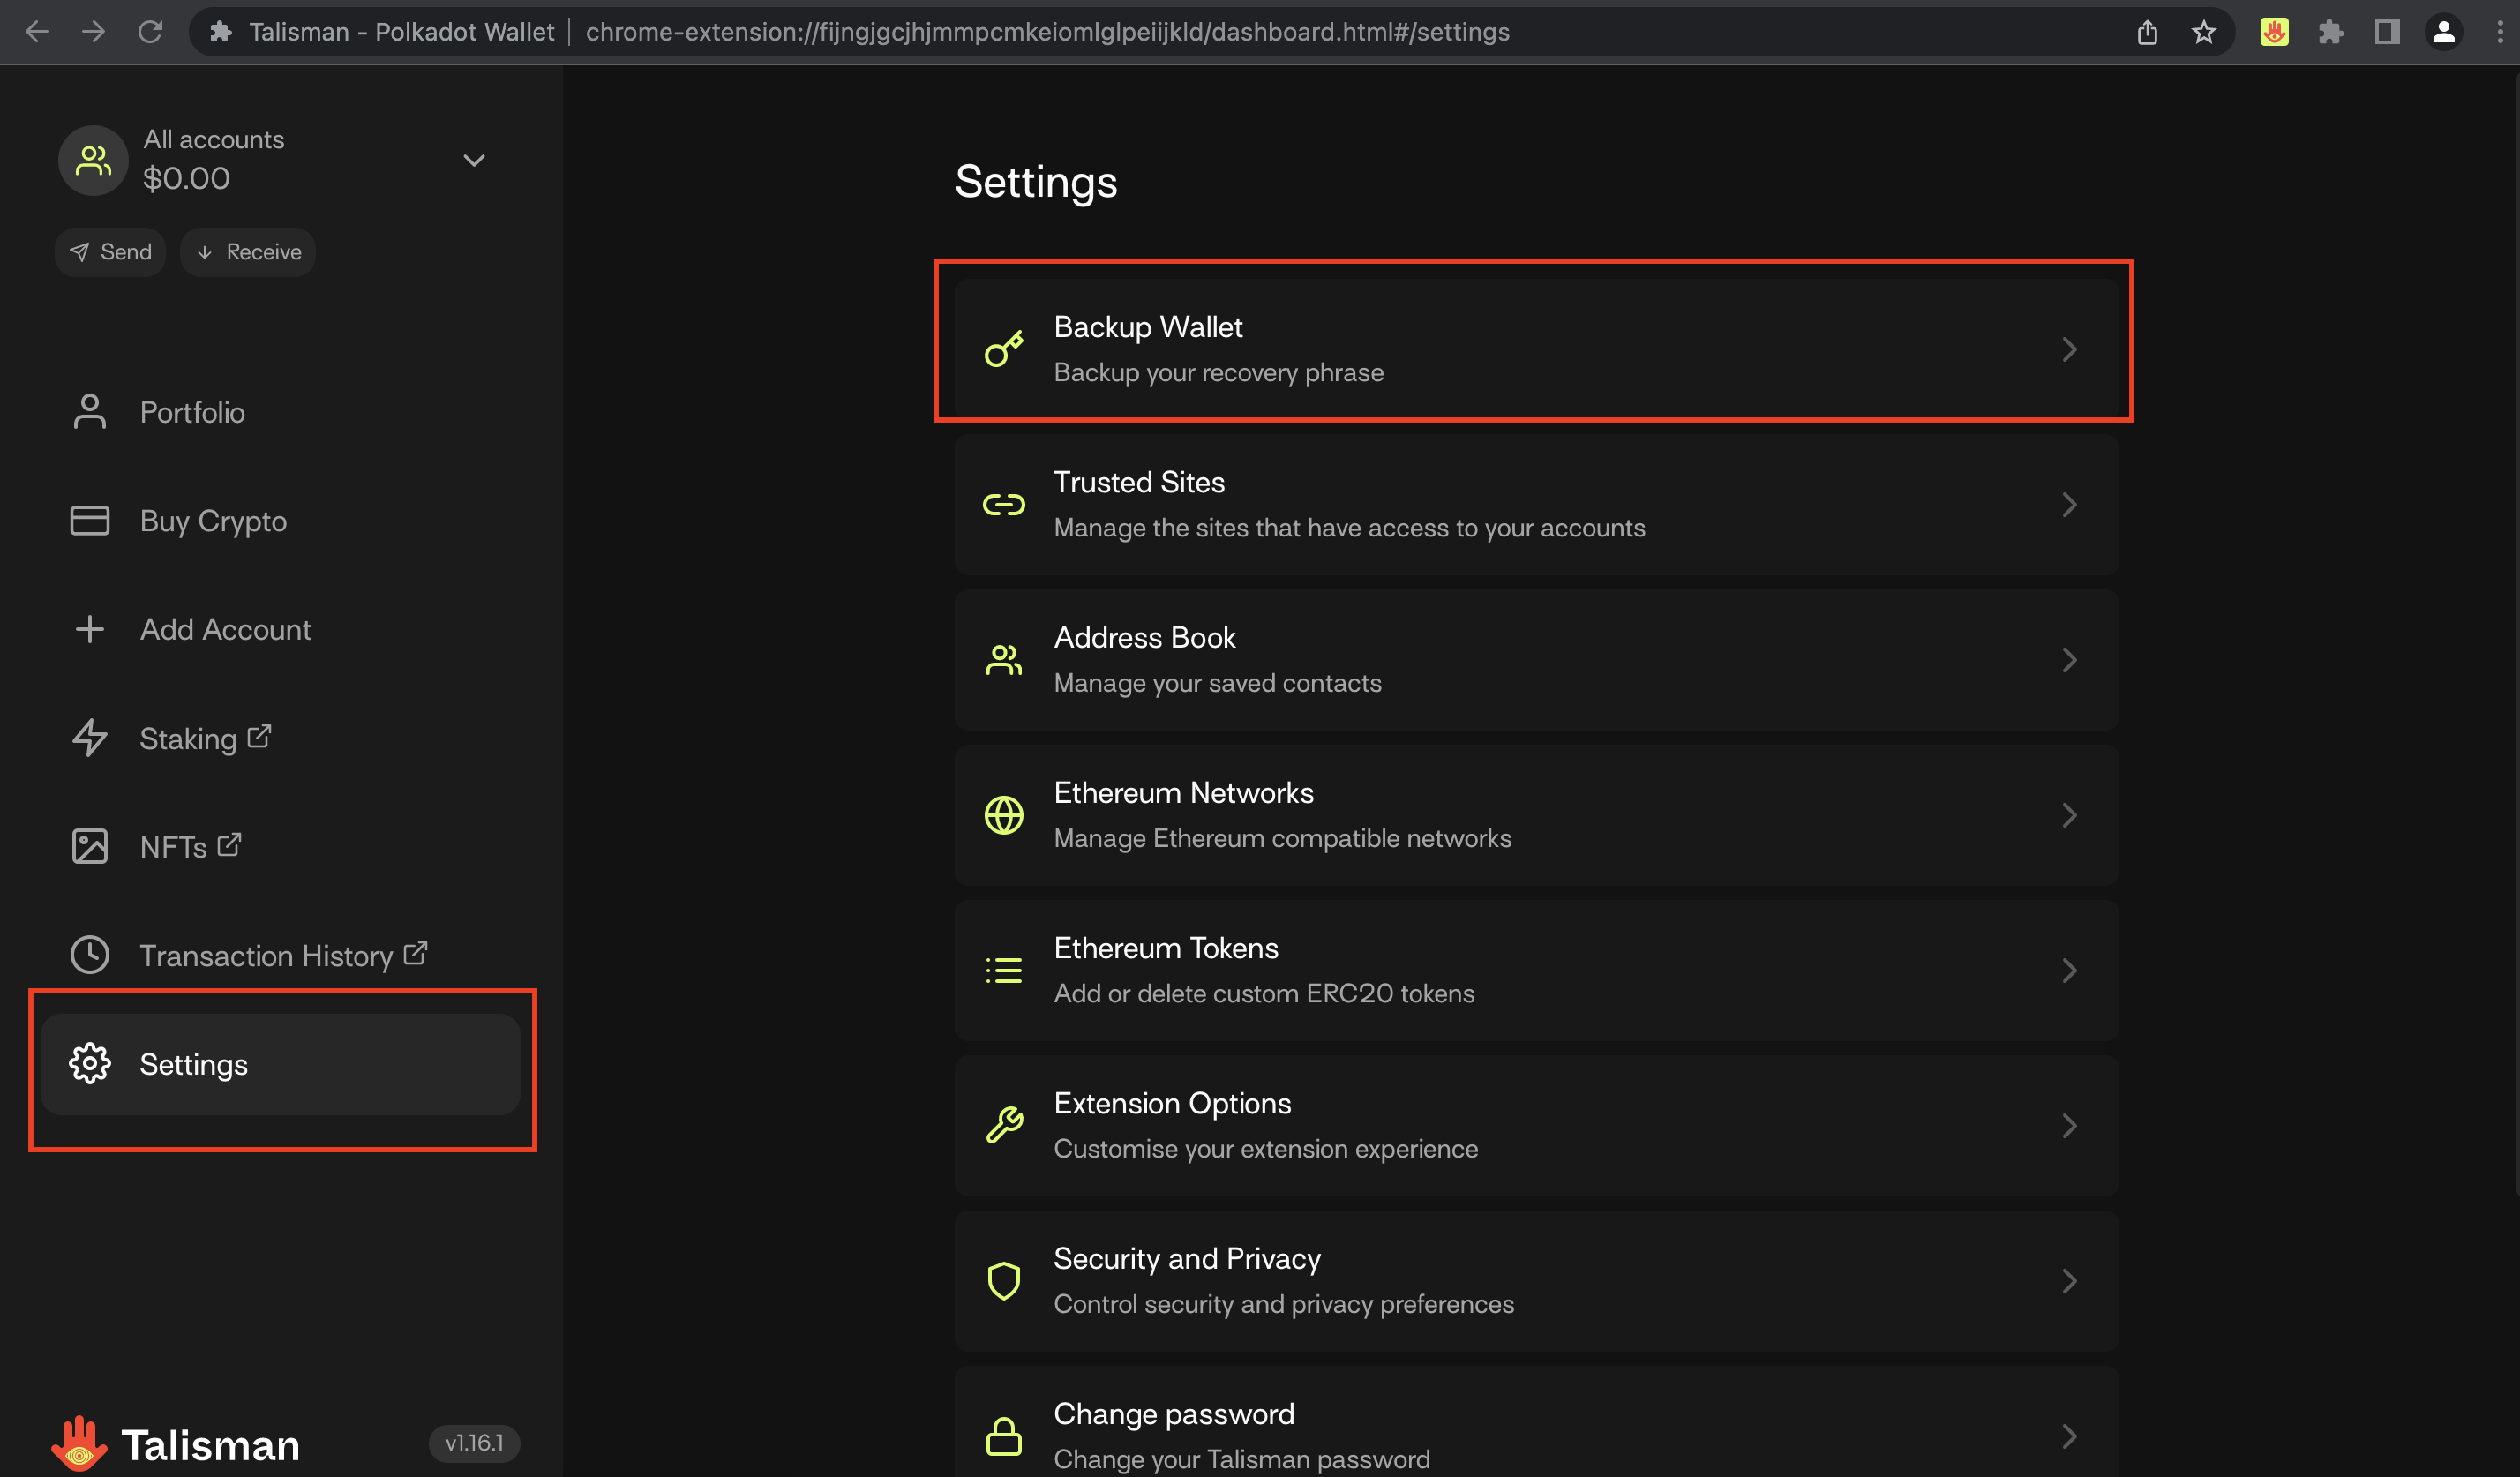
Task: Click the Talisman hand logo
Action: click(79, 1443)
